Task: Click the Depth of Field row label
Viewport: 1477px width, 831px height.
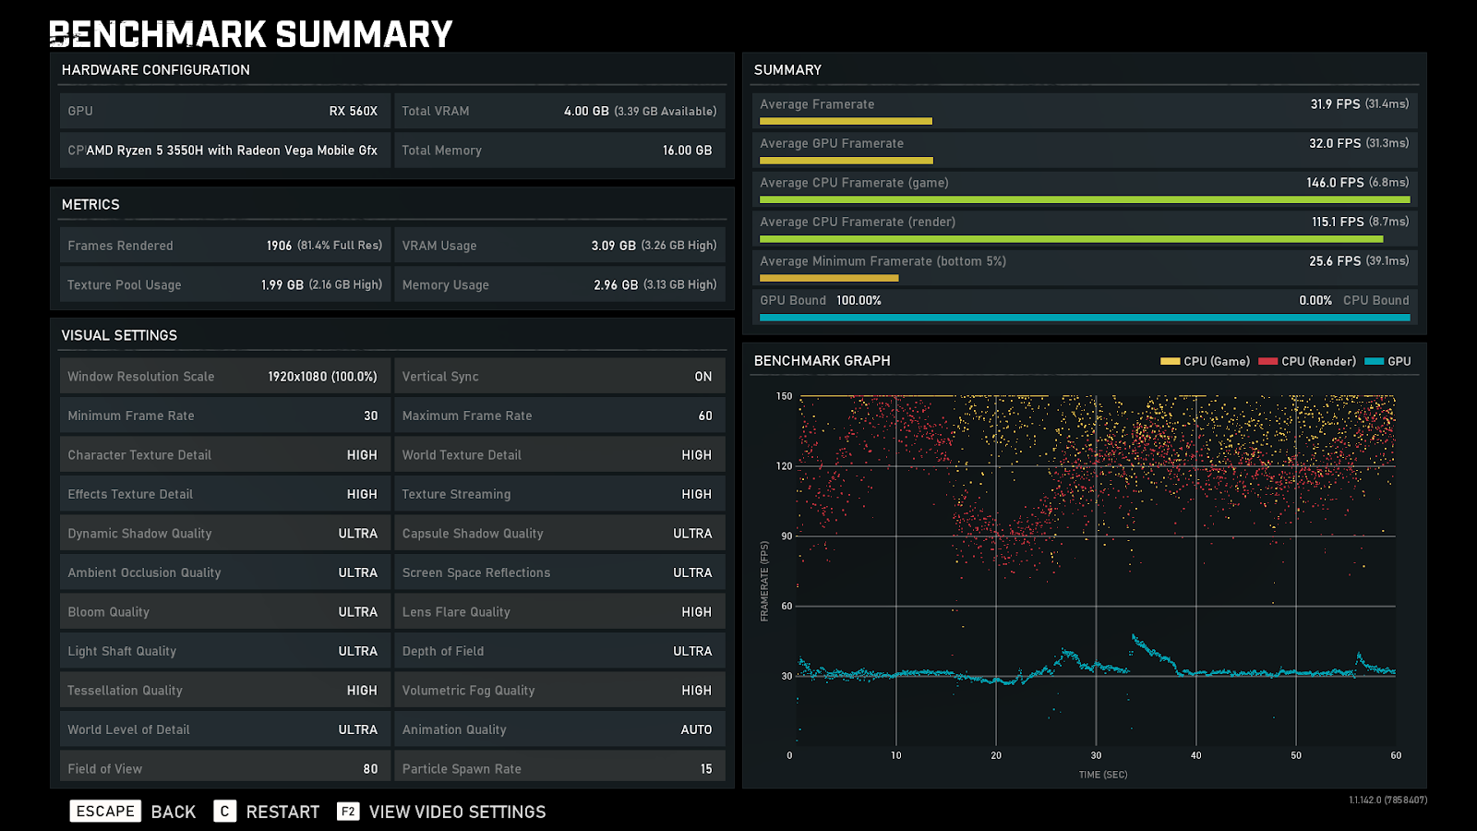Action: click(x=443, y=652)
